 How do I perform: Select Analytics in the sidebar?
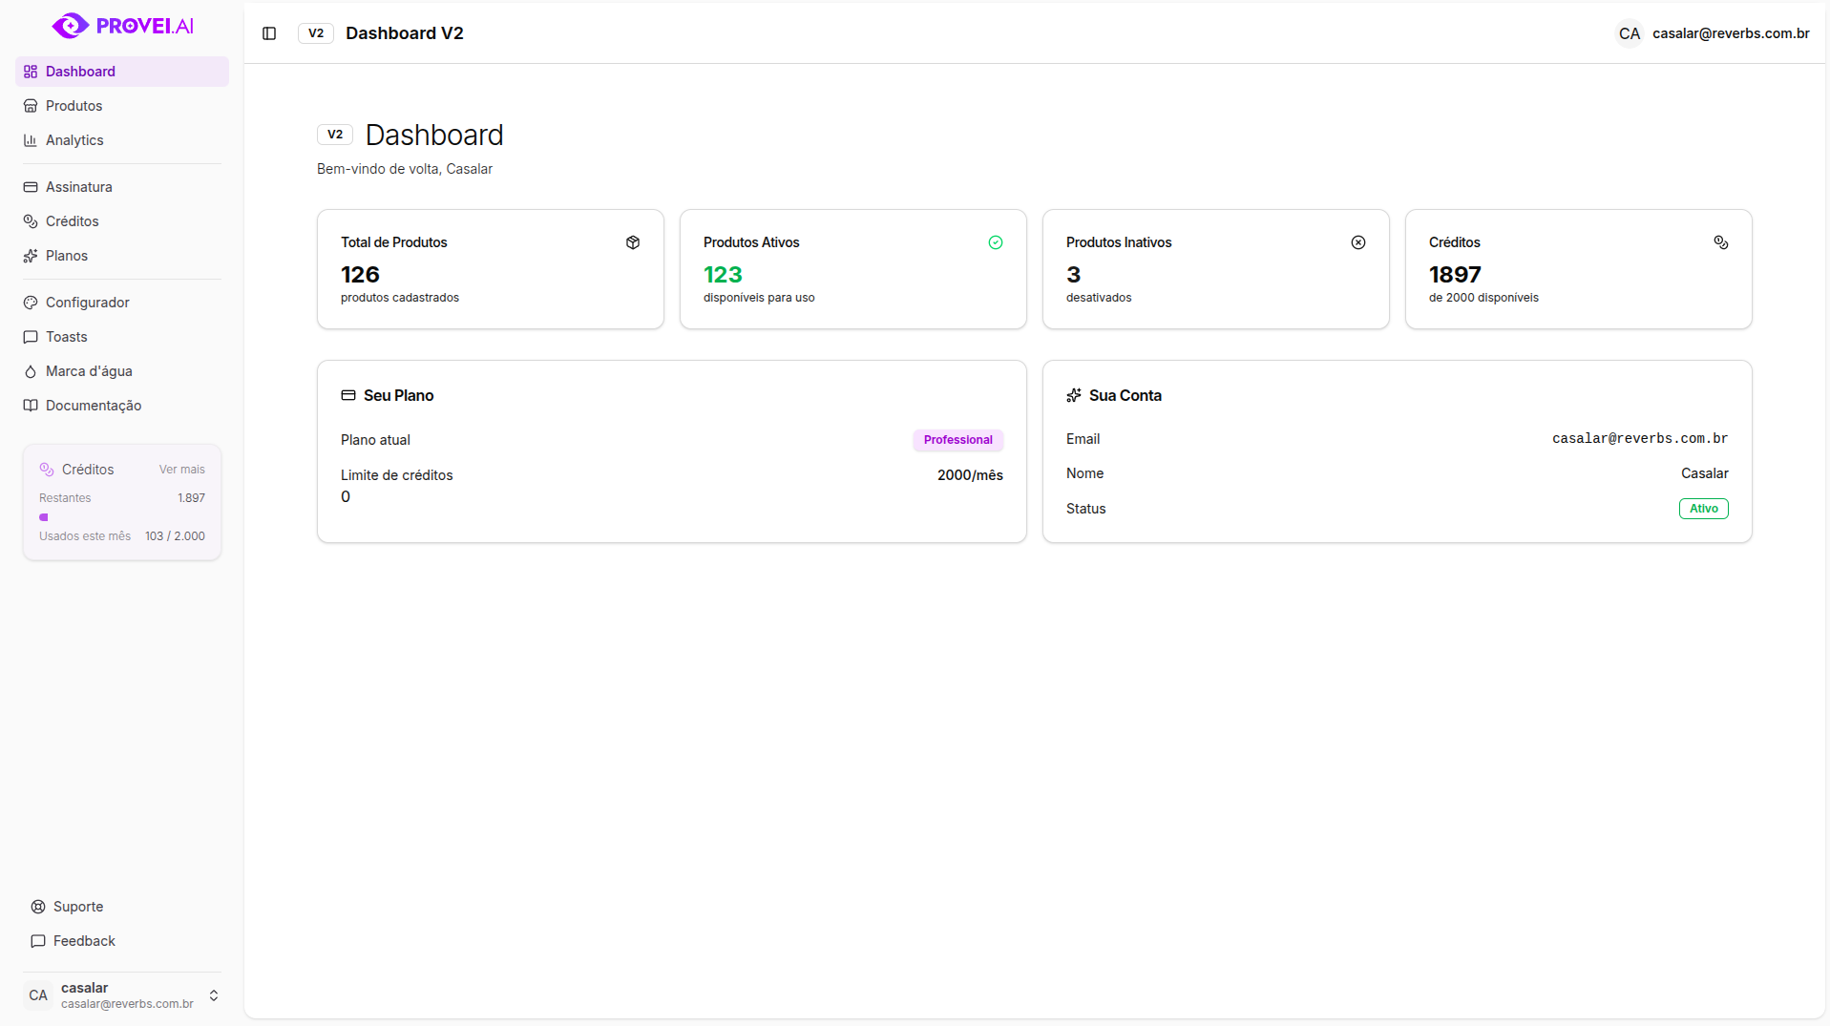[x=74, y=139]
